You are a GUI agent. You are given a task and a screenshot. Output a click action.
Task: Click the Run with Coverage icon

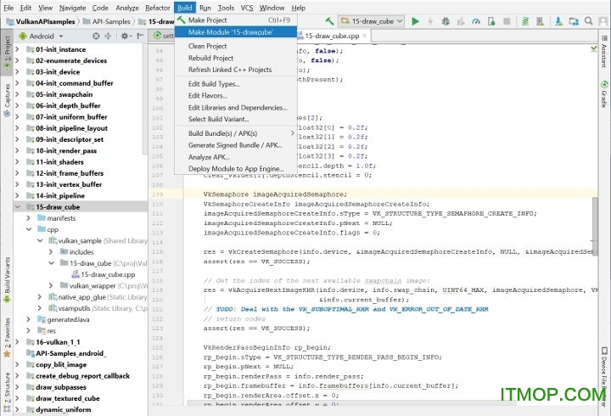tap(461, 21)
